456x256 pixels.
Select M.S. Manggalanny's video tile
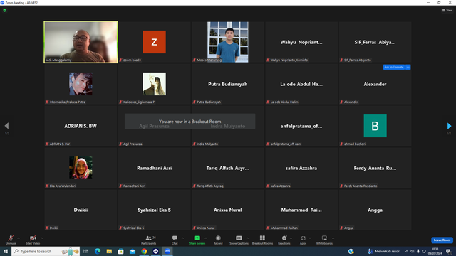81,42
